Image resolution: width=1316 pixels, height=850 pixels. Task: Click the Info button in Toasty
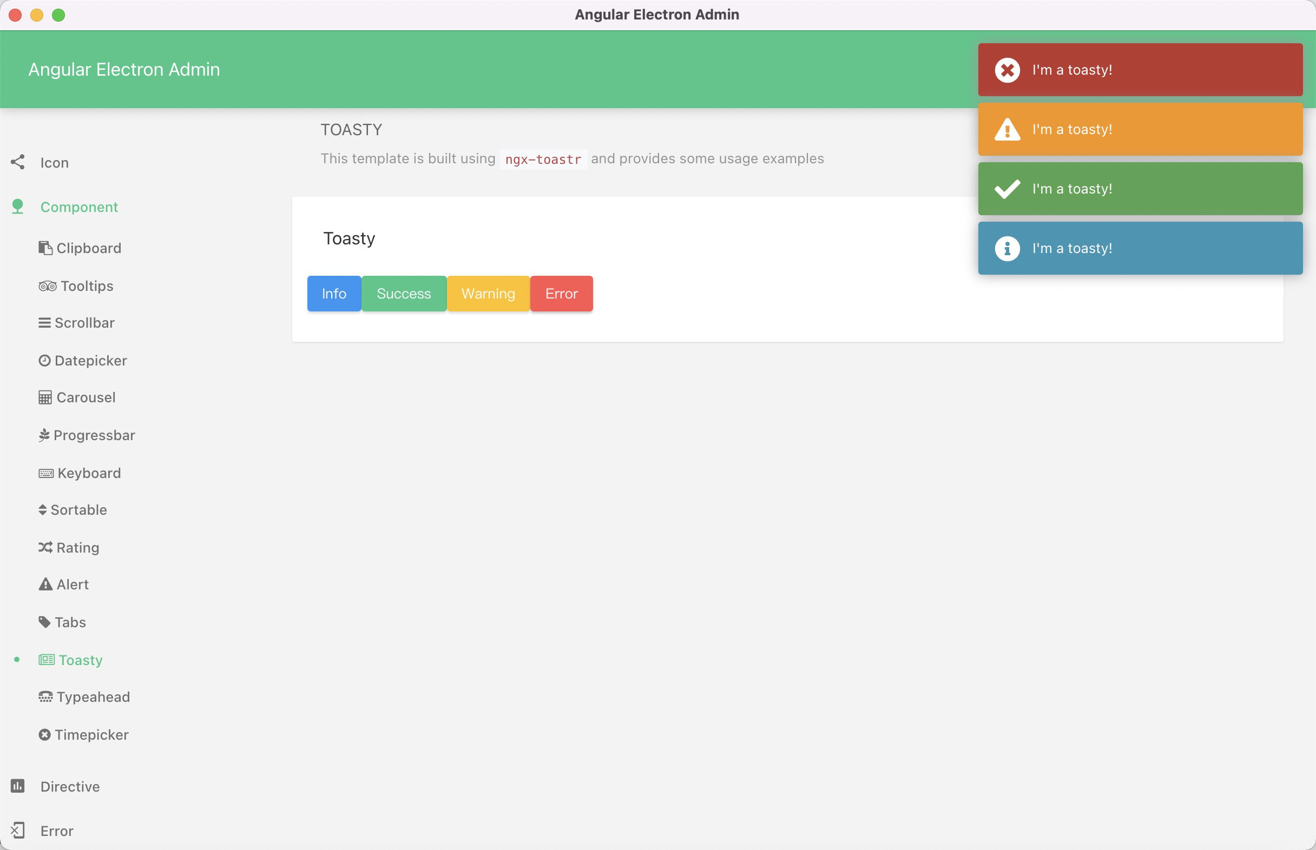coord(334,293)
